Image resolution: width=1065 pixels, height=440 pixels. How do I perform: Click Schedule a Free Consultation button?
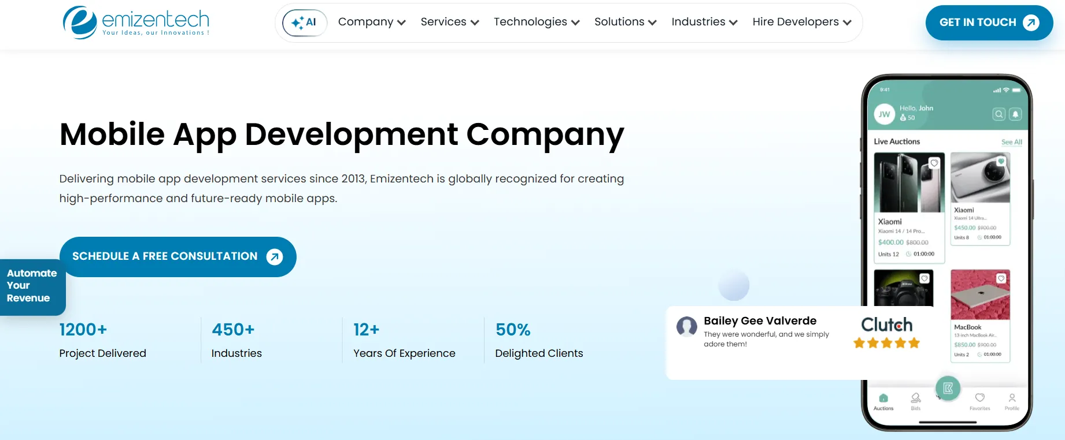tap(177, 256)
